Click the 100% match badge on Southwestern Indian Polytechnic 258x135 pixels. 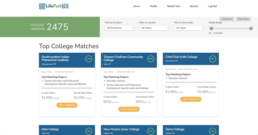[89, 59]
